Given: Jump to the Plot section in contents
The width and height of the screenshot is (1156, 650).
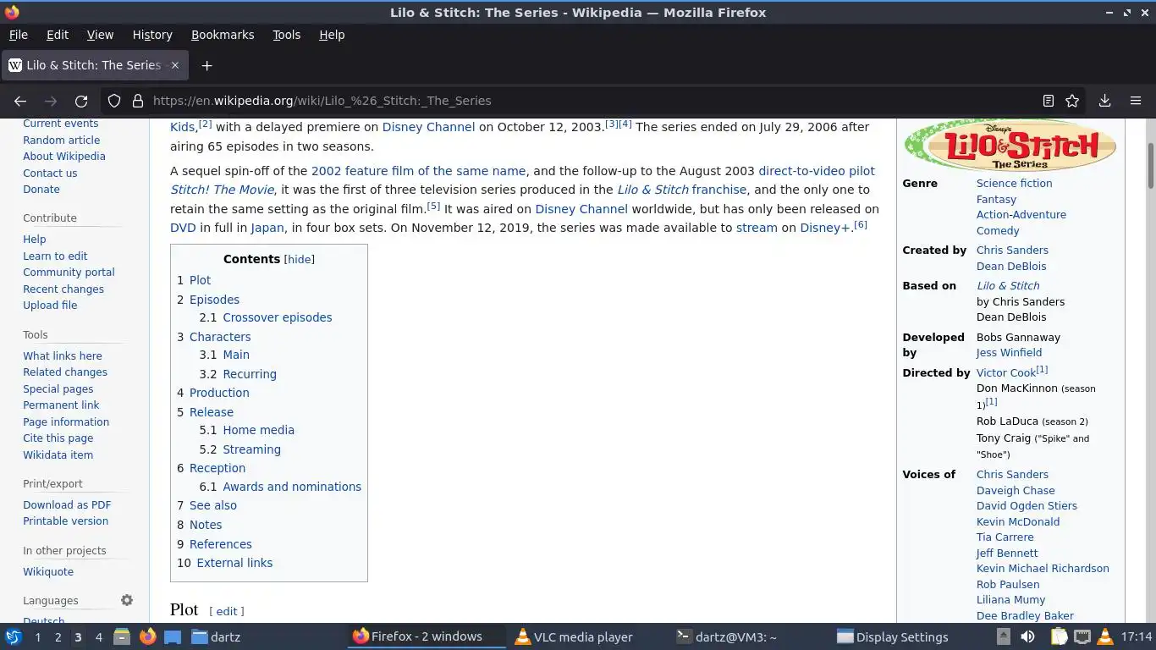Looking at the screenshot, I should click(x=200, y=280).
